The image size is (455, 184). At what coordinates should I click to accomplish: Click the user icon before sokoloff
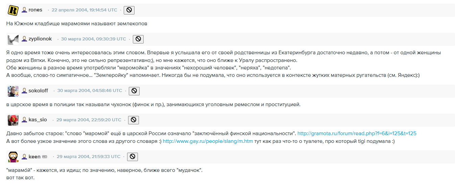[x=24, y=91]
